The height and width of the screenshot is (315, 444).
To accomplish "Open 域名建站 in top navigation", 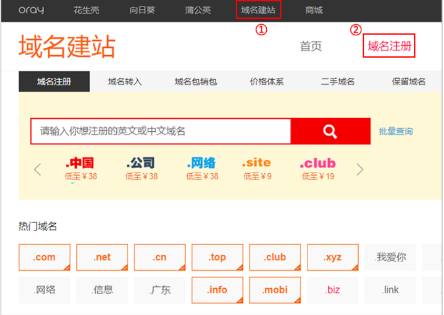I will [258, 10].
